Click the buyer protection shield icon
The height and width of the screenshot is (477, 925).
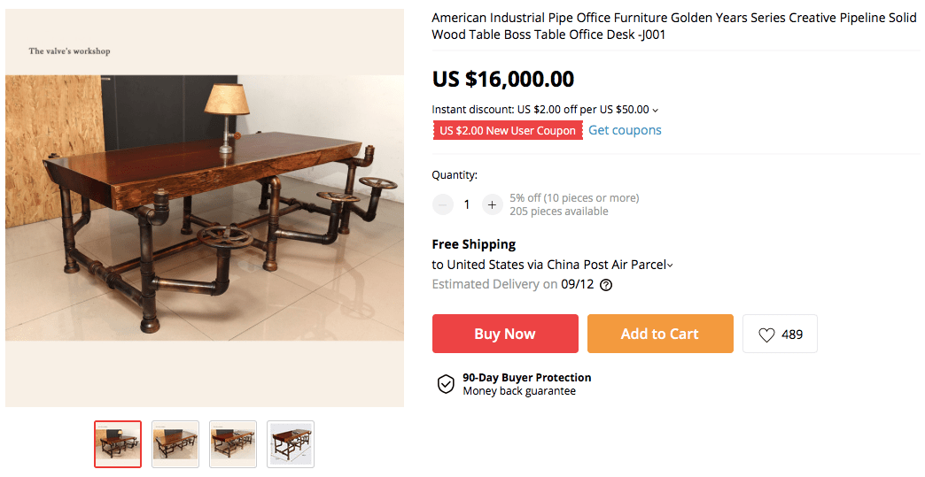click(446, 384)
